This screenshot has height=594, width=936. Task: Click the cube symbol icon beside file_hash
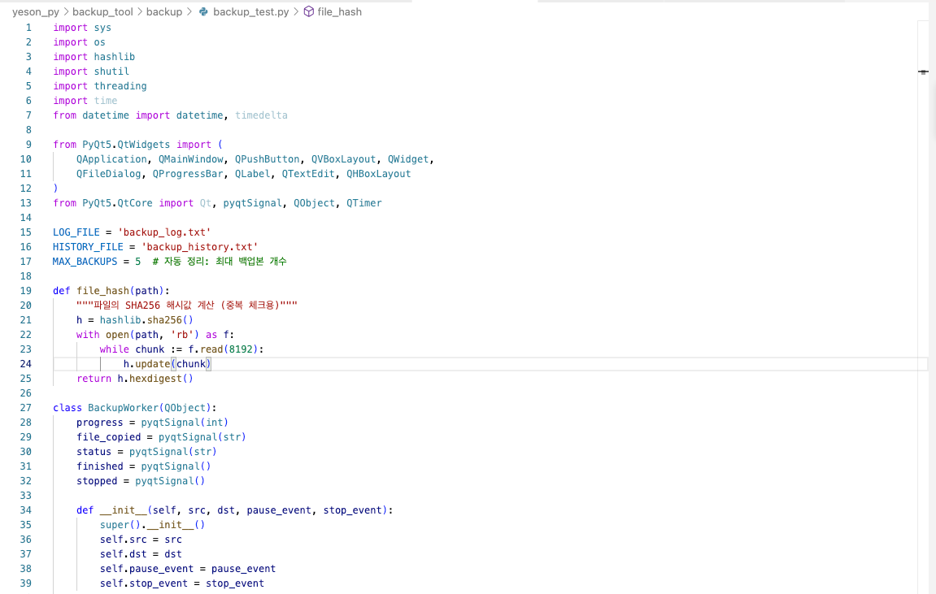309,12
